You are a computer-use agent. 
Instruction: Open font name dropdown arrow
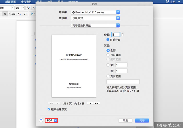pos(13,8)
